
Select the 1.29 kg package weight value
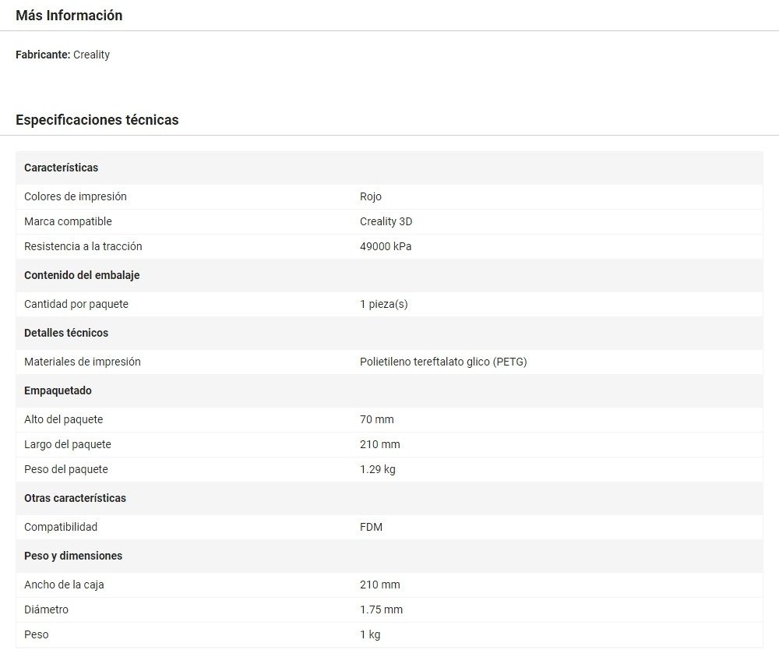[x=378, y=469]
